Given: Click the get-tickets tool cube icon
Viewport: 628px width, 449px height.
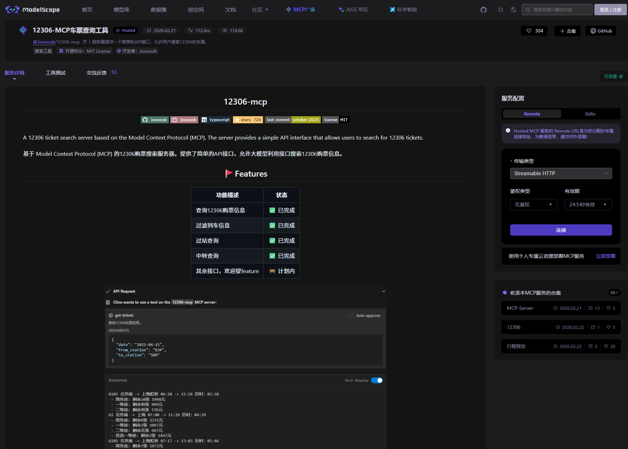Looking at the screenshot, I should point(111,315).
